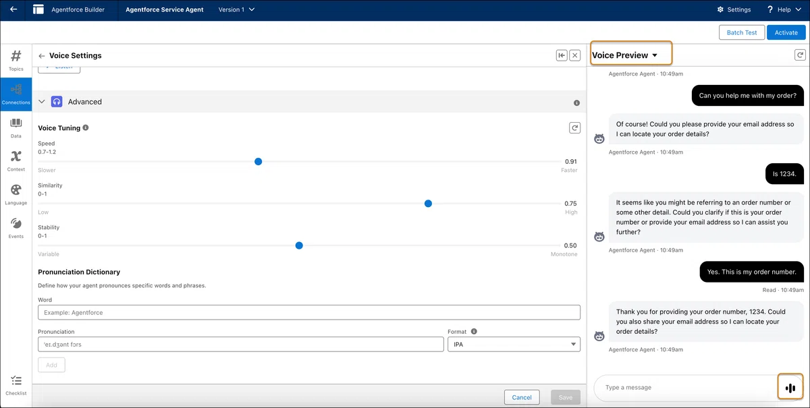Click the Advanced headphone icon

57,102
